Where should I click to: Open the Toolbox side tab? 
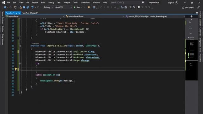pyautogui.click(x=3, y=29)
